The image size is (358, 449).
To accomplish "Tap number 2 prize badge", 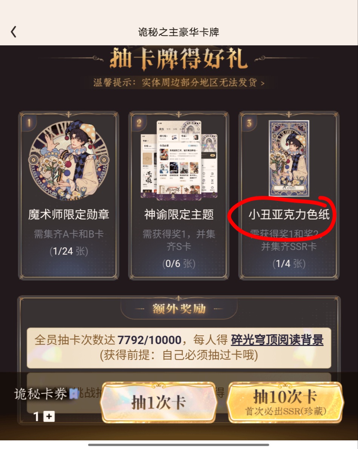I will pyautogui.click(x=139, y=123).
